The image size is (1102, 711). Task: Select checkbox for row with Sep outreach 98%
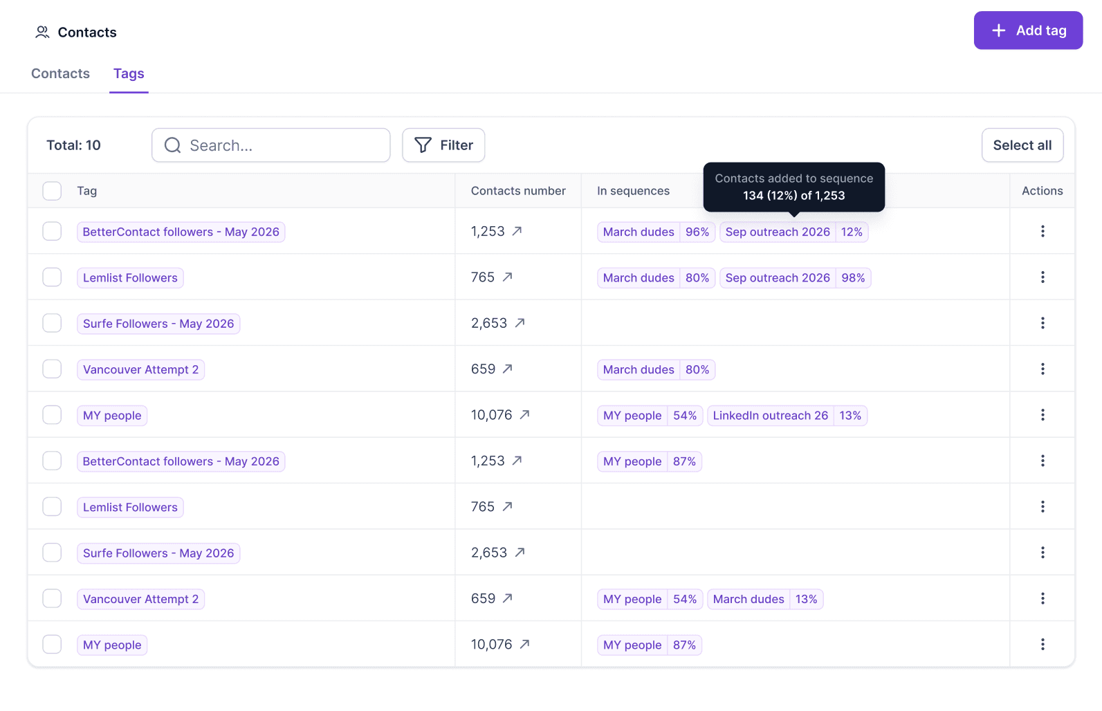pos(52,277)
